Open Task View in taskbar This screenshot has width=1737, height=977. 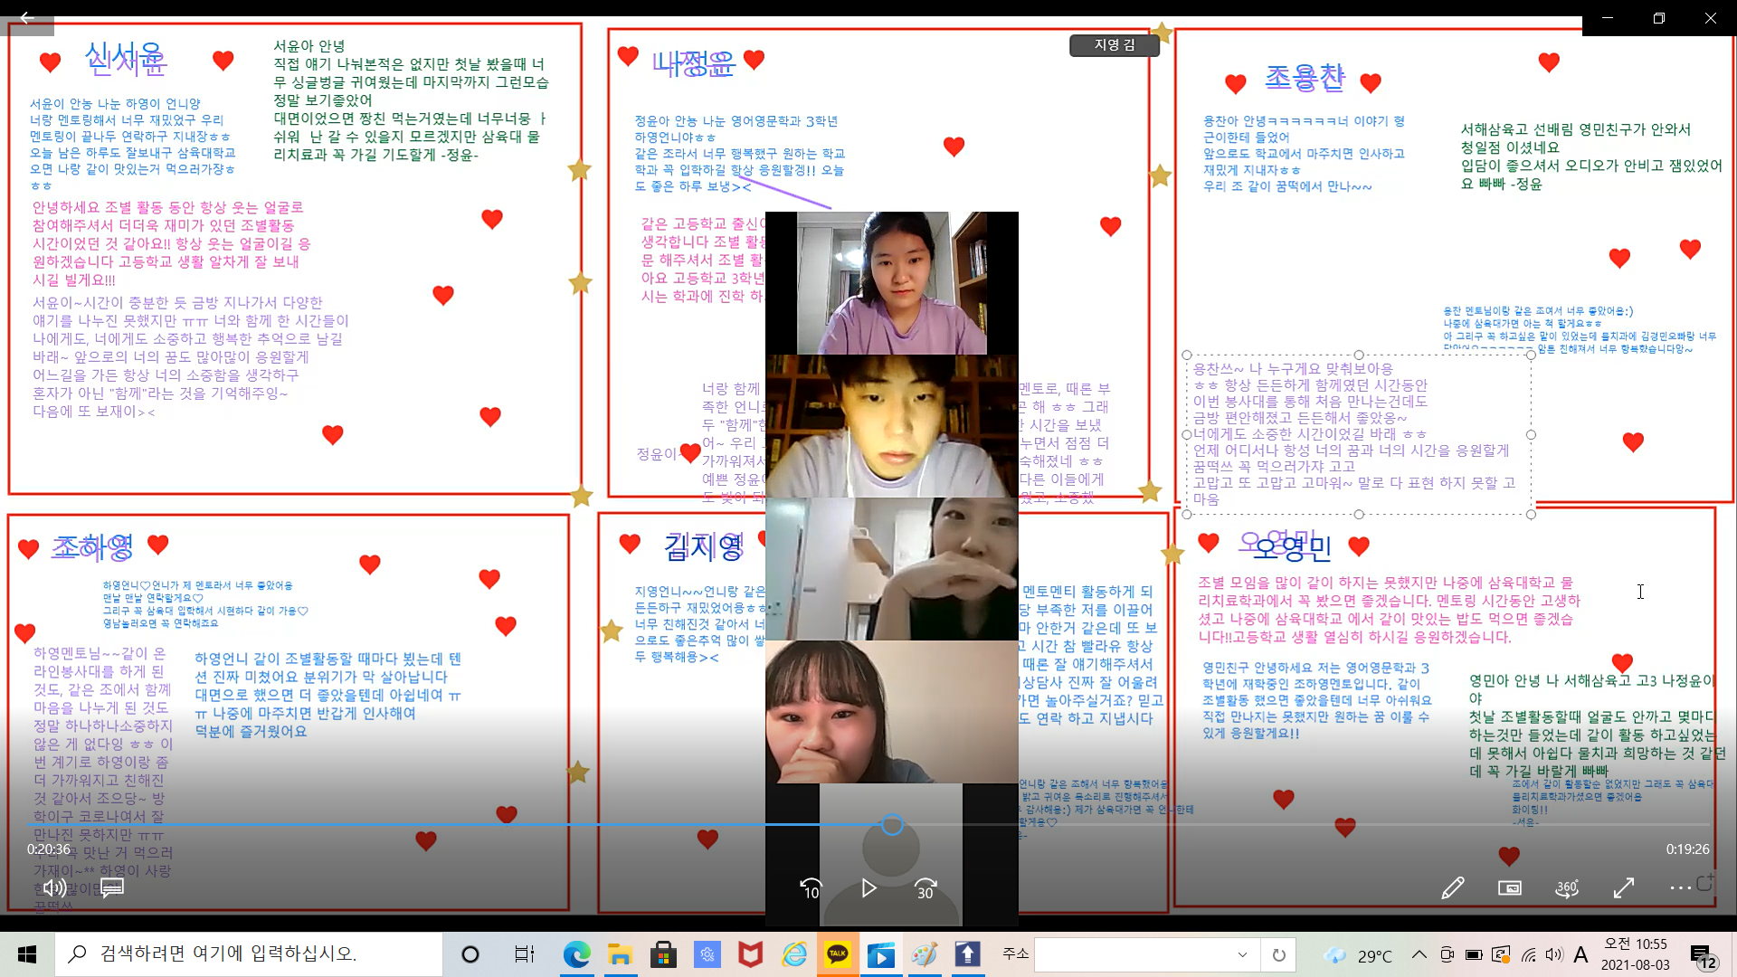(524, 954)
